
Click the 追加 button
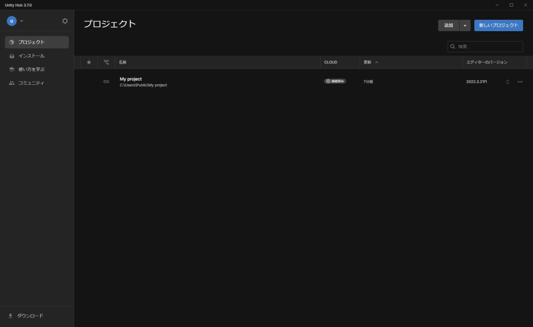tap(448, 25)
